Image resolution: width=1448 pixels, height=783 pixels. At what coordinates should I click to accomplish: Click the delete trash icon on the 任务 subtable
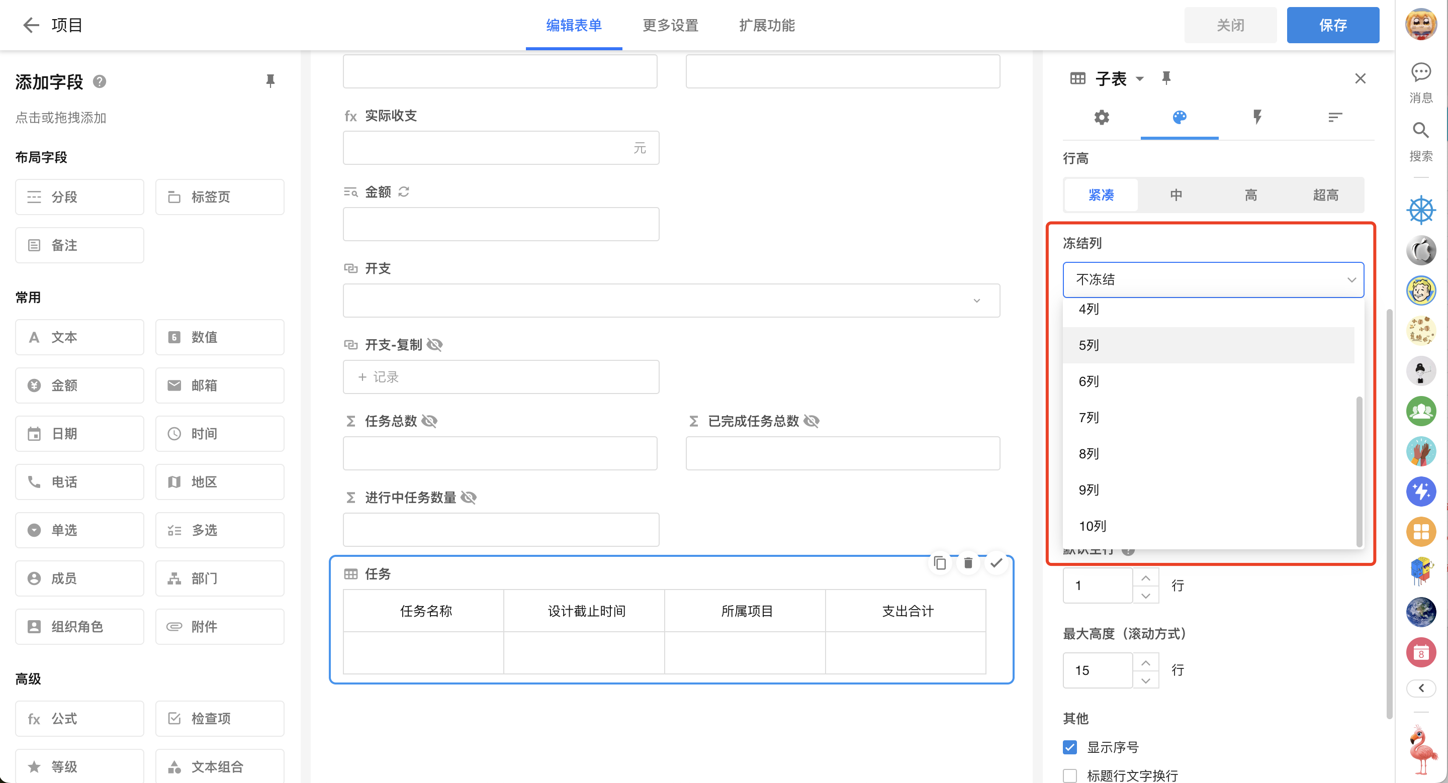(967, 563)
